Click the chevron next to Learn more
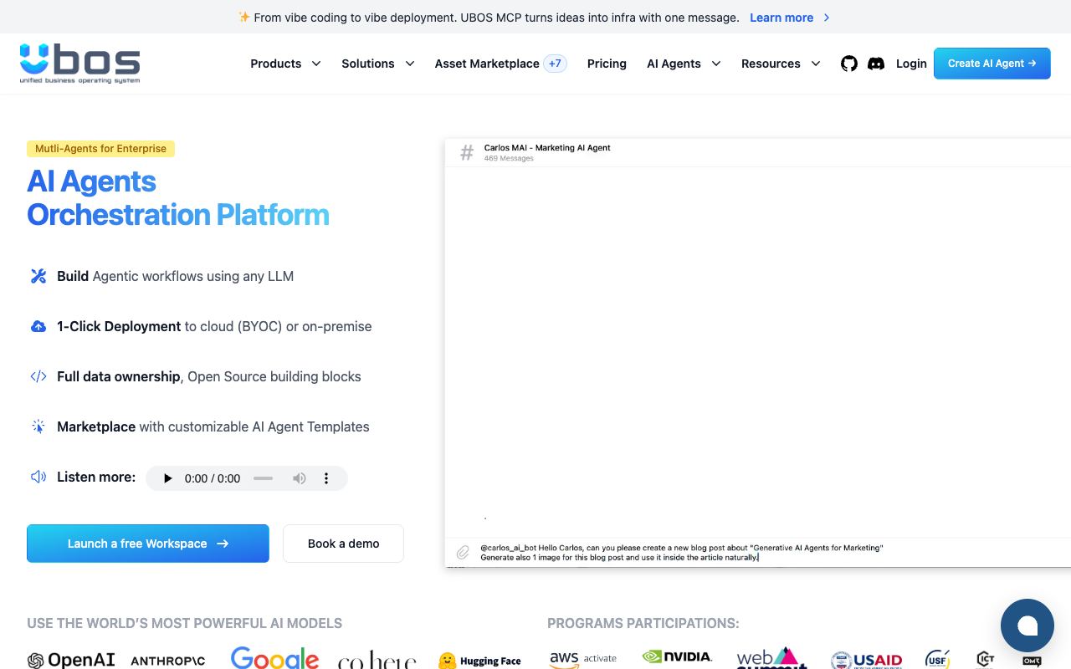 (827, 18)
